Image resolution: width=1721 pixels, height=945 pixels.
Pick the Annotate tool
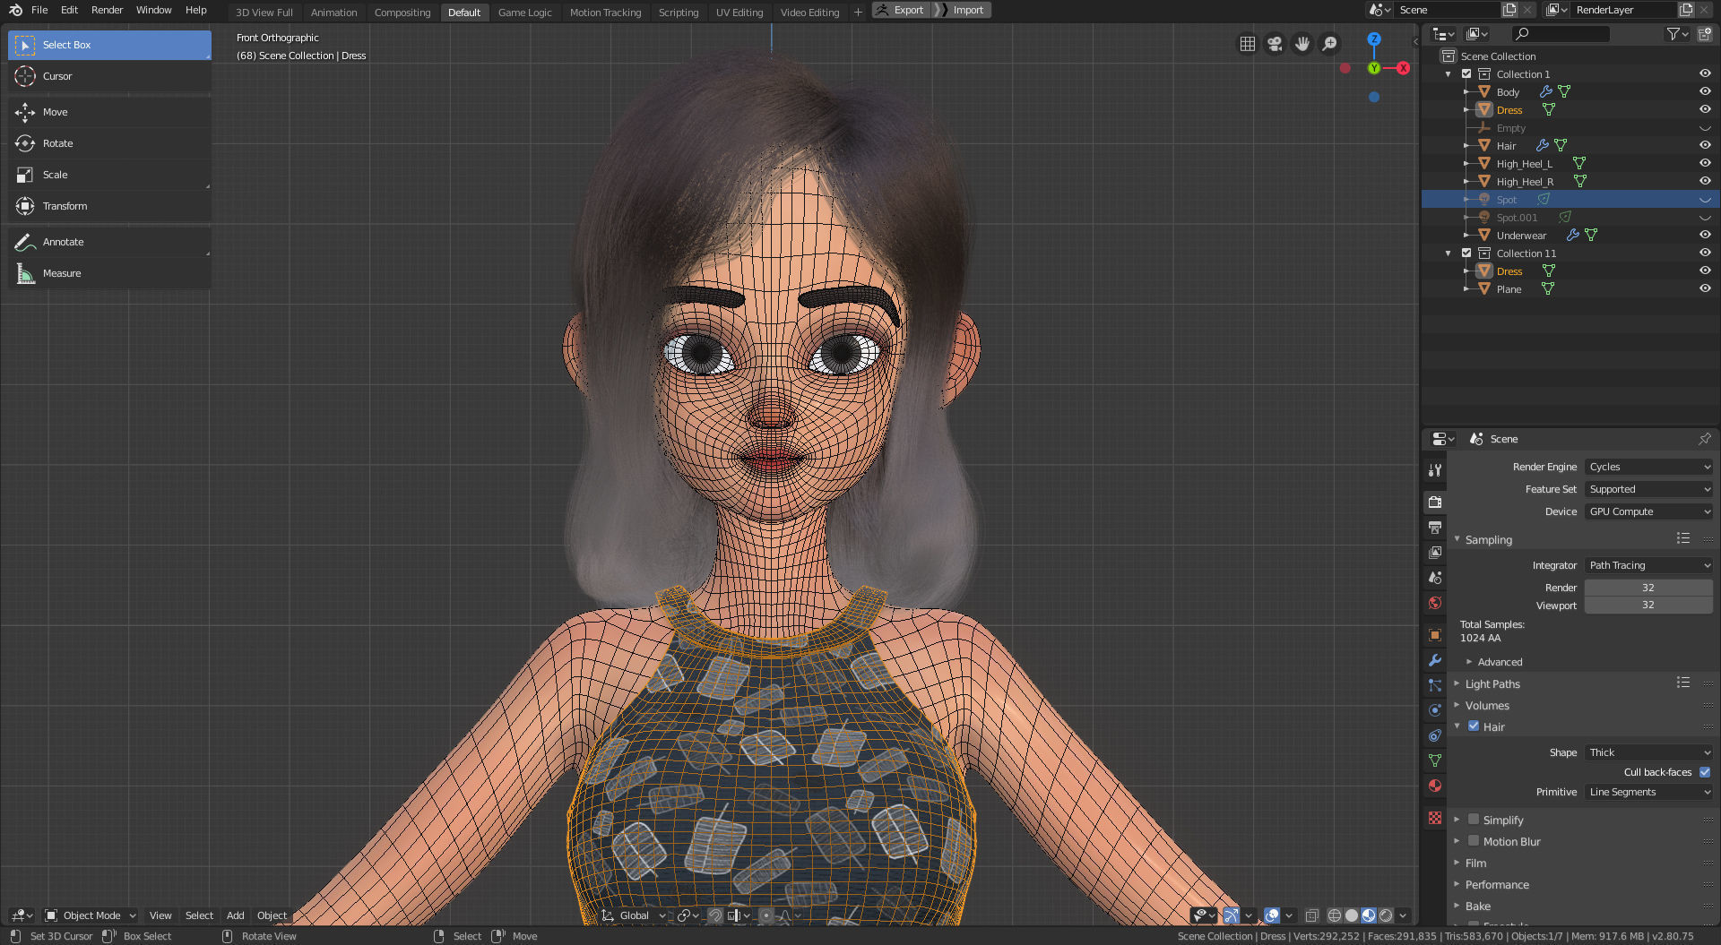pyautogui.click(x=109, y=242)
